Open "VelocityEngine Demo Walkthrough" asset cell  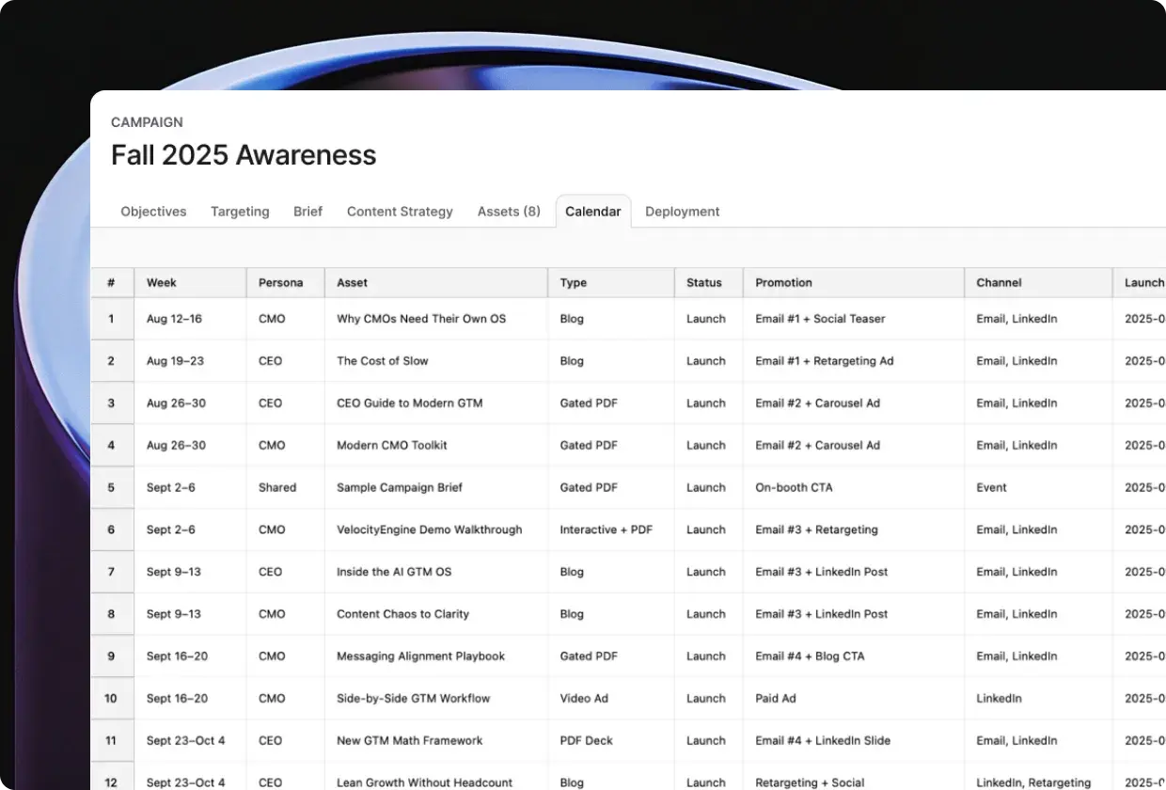pos(436,529)
